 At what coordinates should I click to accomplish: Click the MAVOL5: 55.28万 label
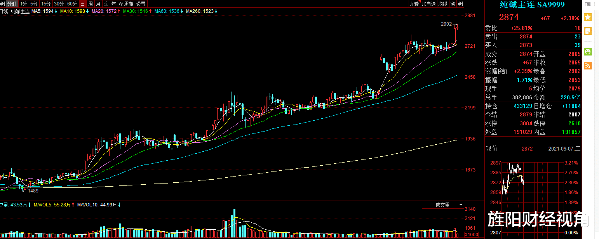(54, 204)
